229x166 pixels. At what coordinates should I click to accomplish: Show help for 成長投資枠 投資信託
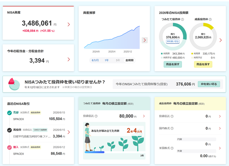pos(172,116)
